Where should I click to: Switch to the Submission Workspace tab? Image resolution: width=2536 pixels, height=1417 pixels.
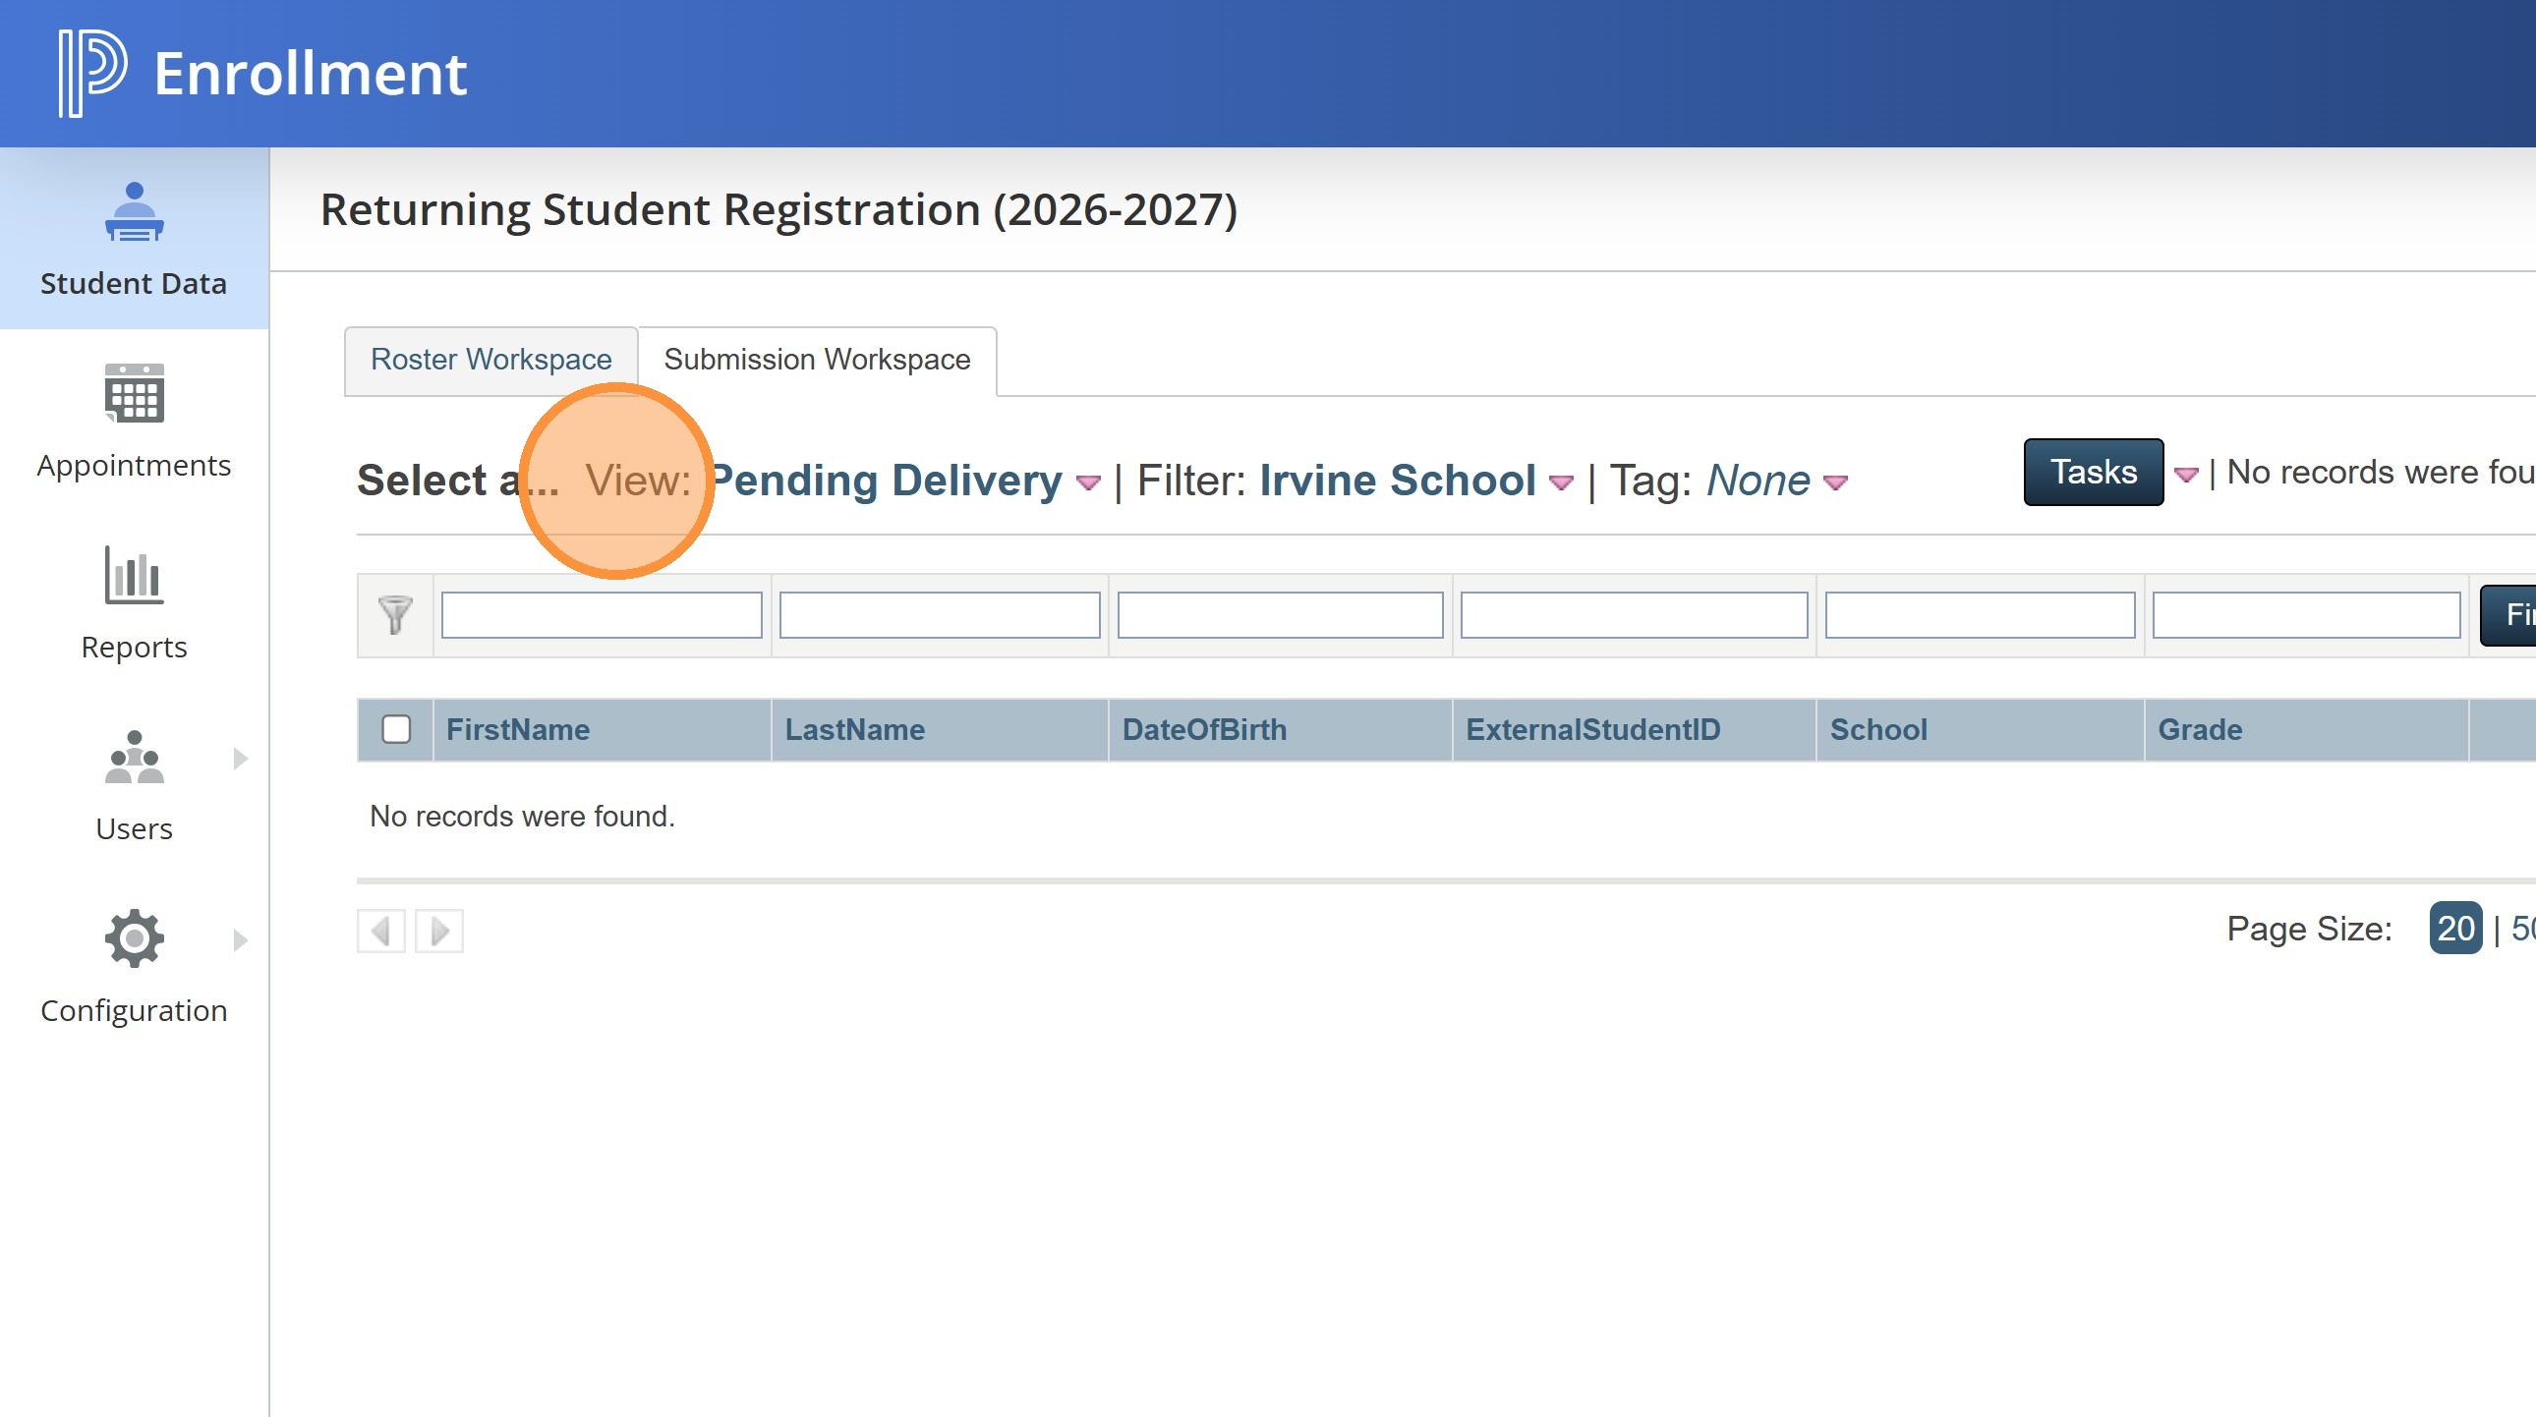point(816,361)
